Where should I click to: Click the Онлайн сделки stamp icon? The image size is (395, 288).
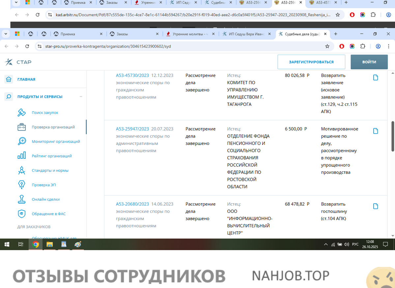point(21,199)
